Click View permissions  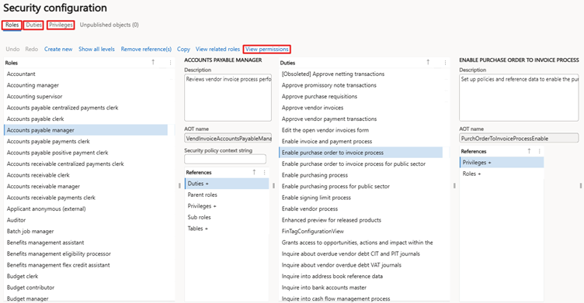tap(266, 49)
